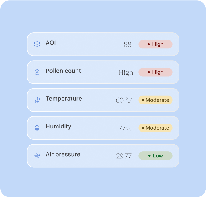Click the 60 °F temperature value
The image size is (206, 197).
(124, 100)
